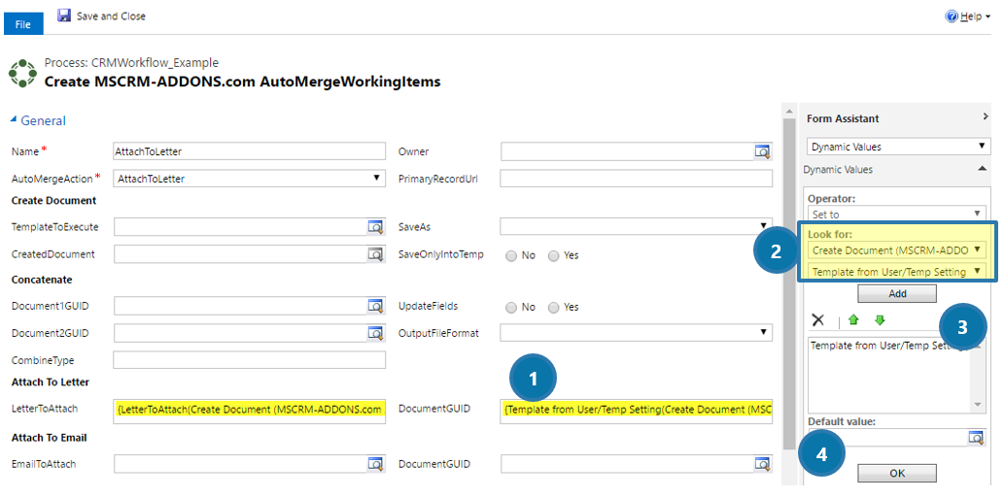Click the Default value input field
This screenshot has height=498, width=1004.
pos(887,437)
